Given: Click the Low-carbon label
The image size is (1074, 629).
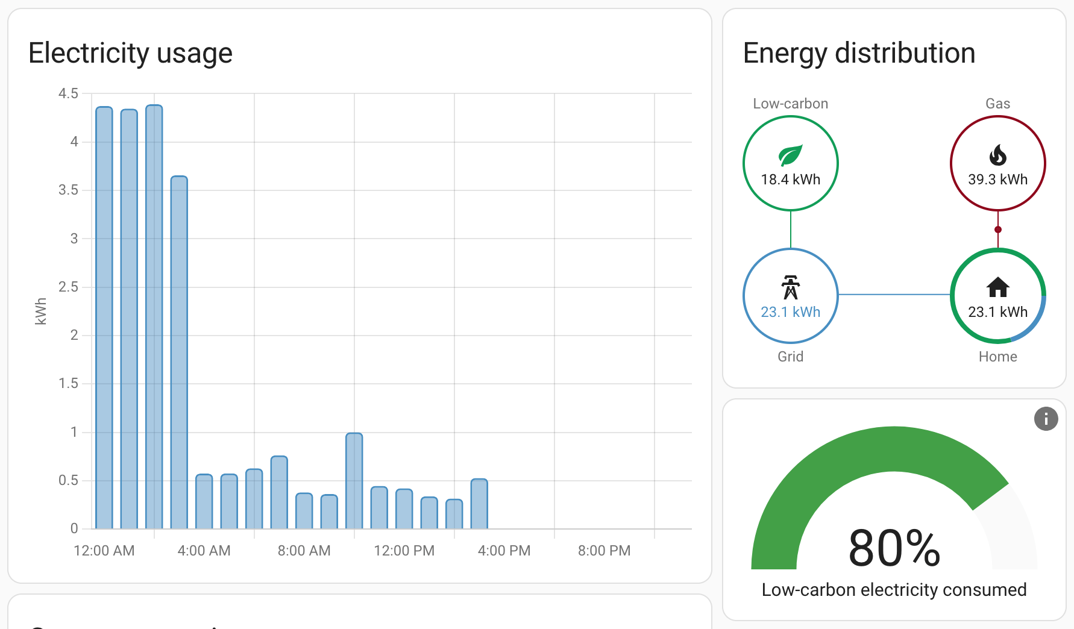Looking at the screenshot, I should click(x=790, y=104).
